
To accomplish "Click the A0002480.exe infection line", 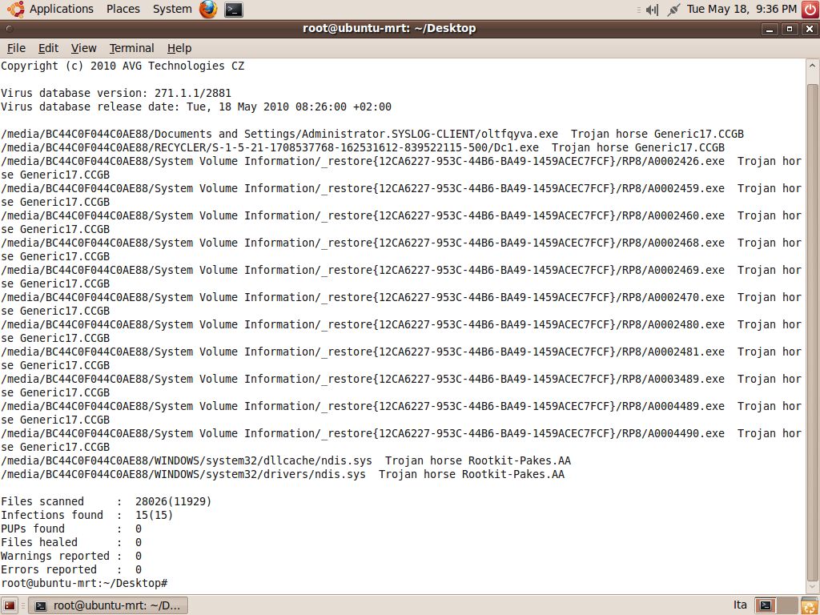I will (401, 331).
